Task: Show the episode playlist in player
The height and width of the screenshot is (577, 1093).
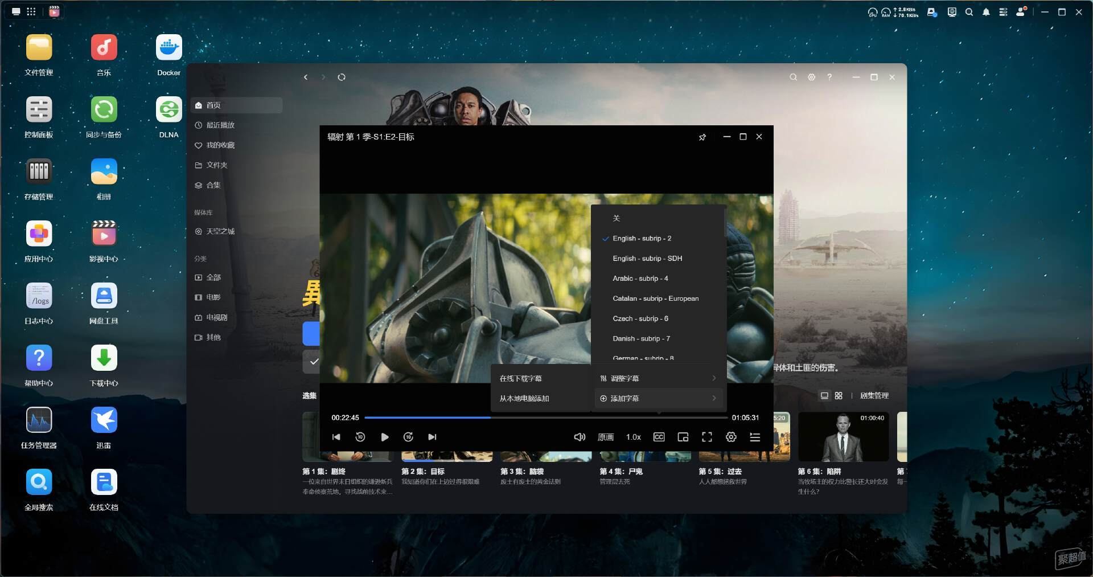Action: (755, 437)
